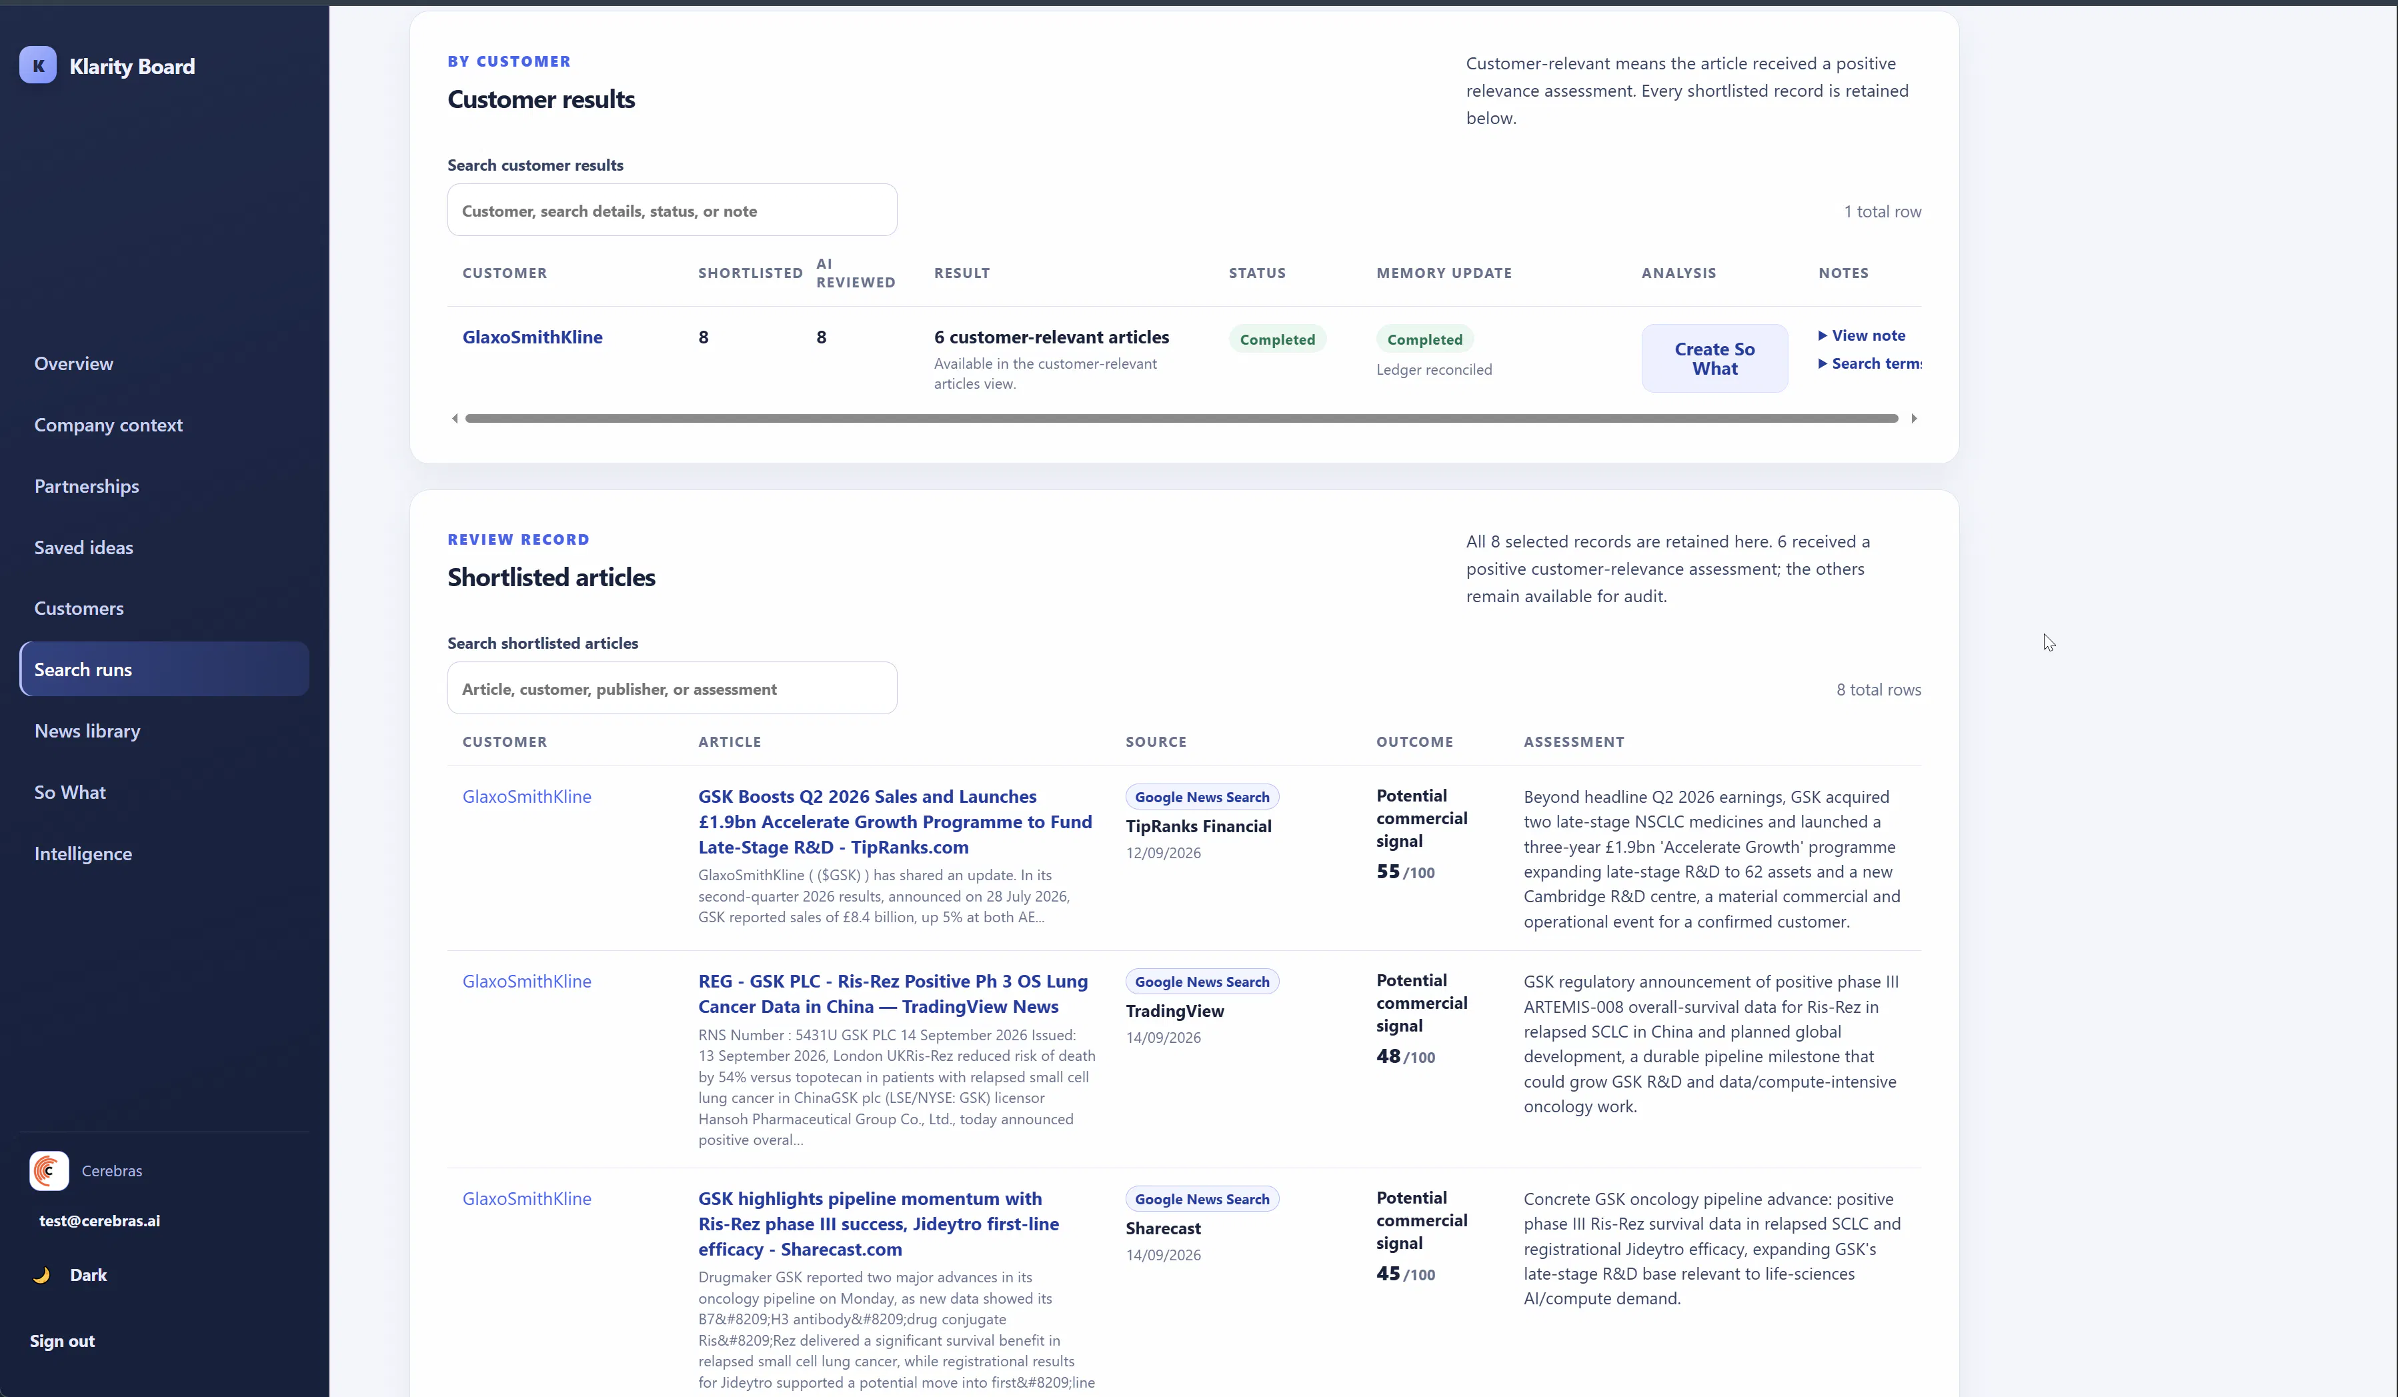Click the Notes column header
The width and height of the screenshot is (2398, 1397).
click(1843, 273)
